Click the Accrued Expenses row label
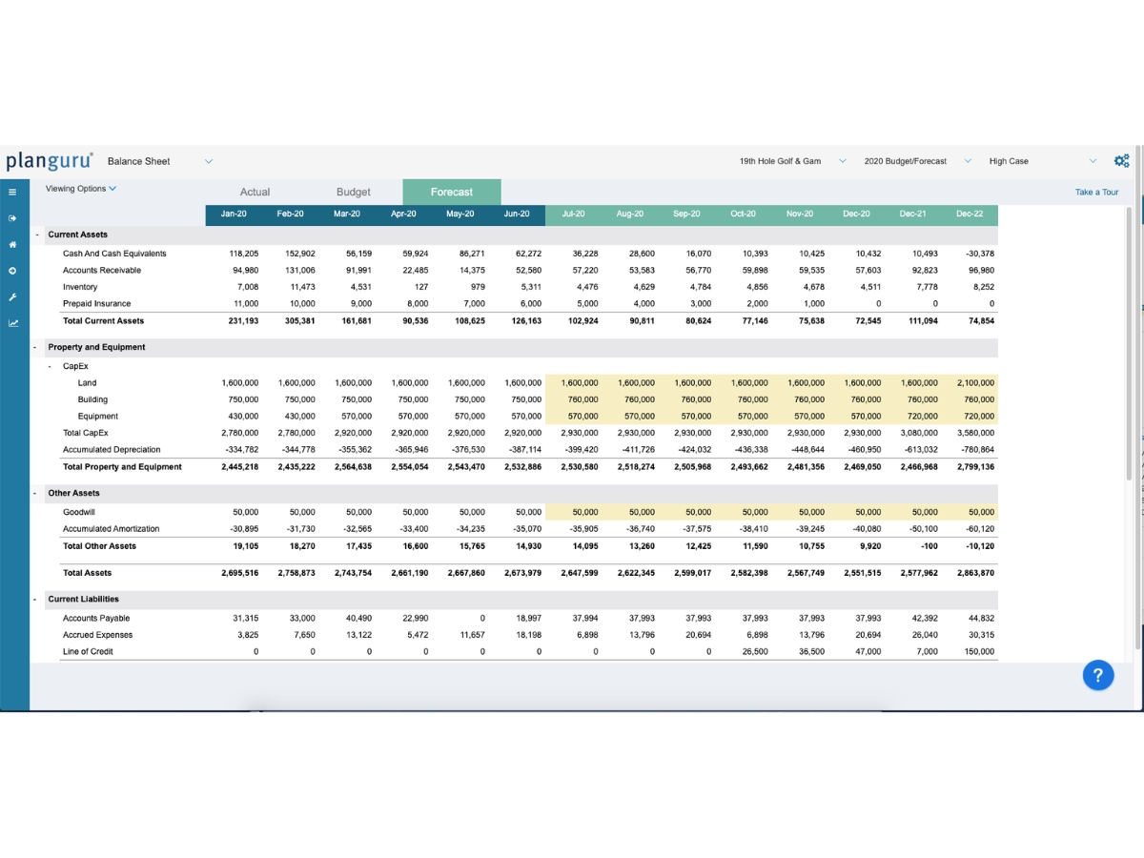 pos(97,635)
